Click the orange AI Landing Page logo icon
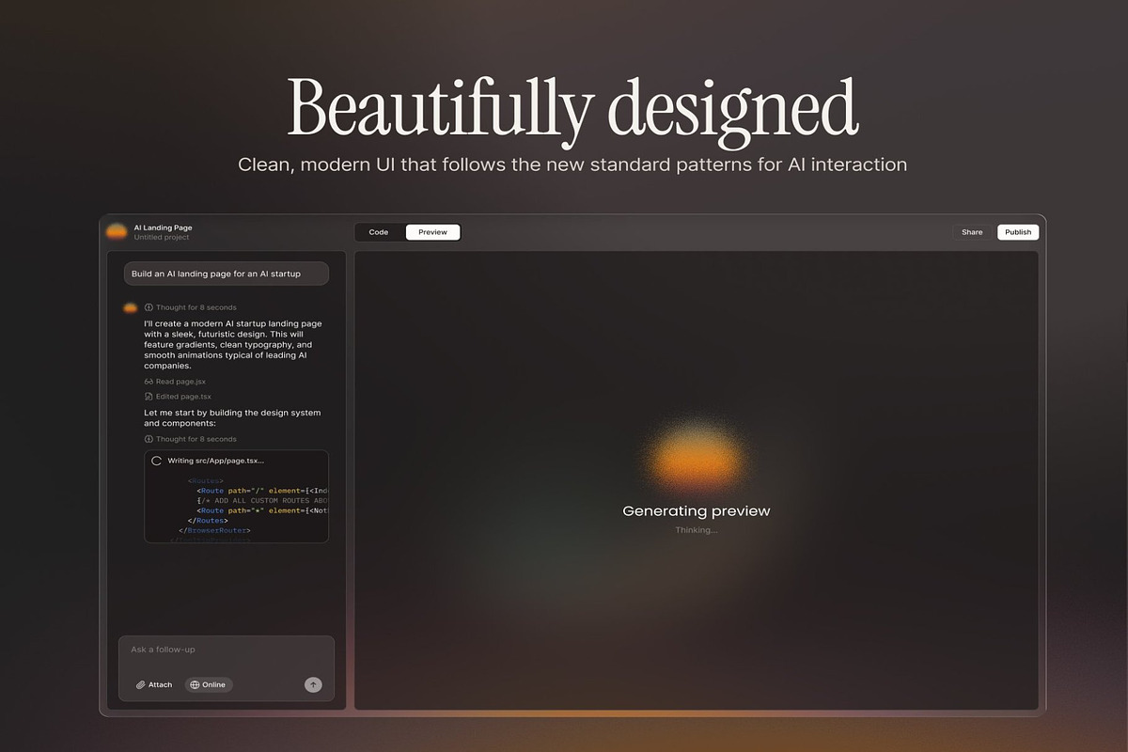1128x752 pixels. [x=117, y=231]
